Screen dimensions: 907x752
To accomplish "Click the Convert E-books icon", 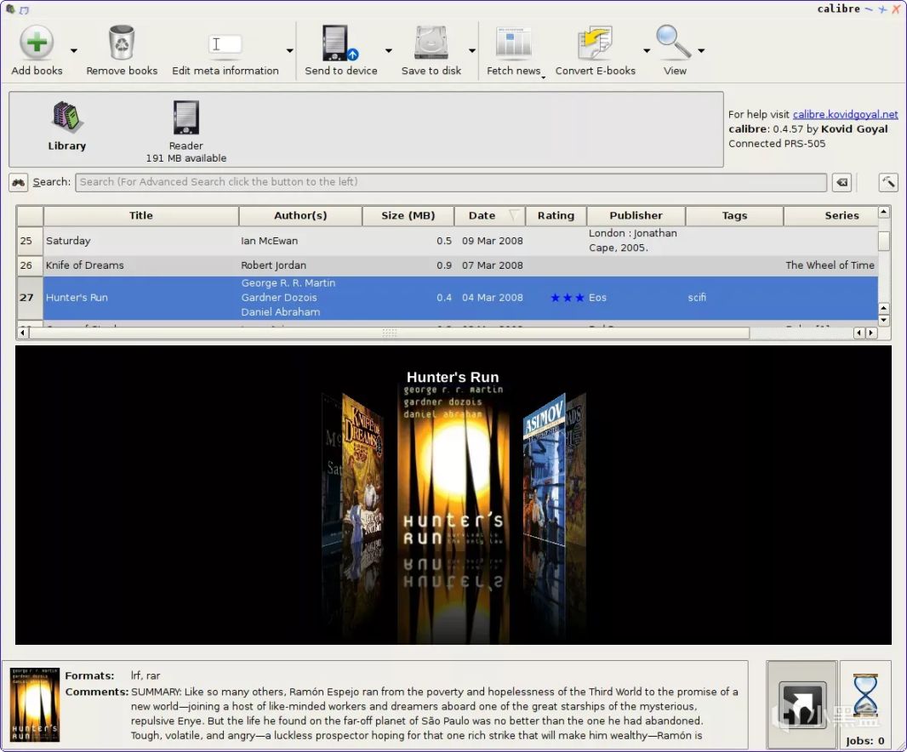I will click(595, 43).
